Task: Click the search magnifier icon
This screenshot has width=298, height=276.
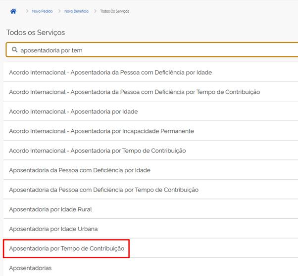Action: click(x=14, y=50)
